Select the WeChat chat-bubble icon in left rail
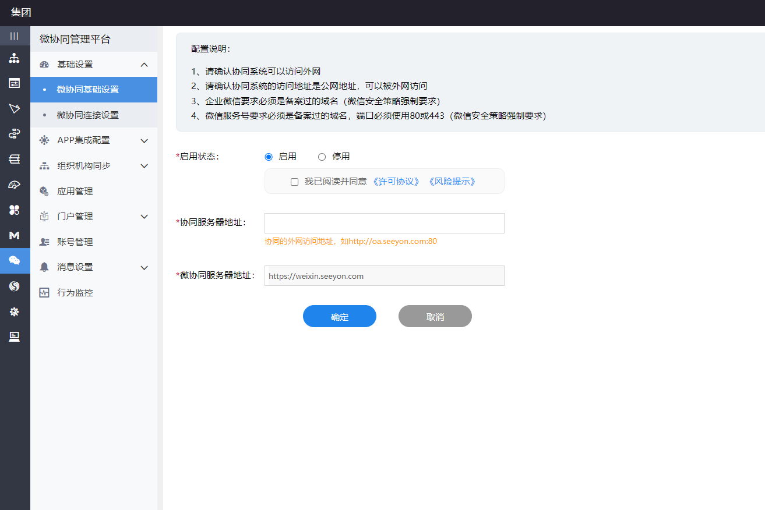This screenshot has width=765, height=510. [15, 261]
